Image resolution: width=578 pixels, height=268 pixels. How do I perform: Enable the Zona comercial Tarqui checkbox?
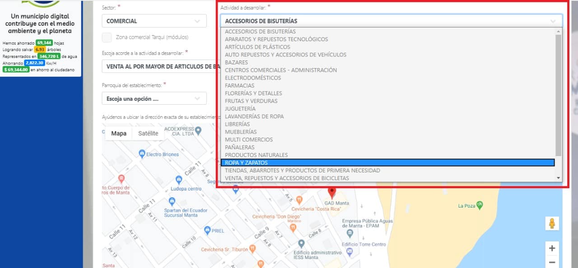pyautogui.click(x=107, y=37)
